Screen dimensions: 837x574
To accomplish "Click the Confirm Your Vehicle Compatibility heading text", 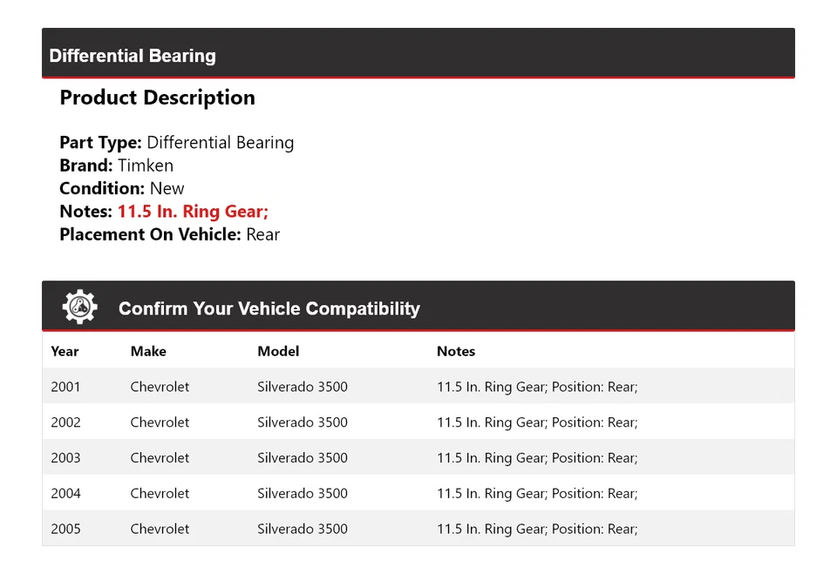I will click(269, 308).
